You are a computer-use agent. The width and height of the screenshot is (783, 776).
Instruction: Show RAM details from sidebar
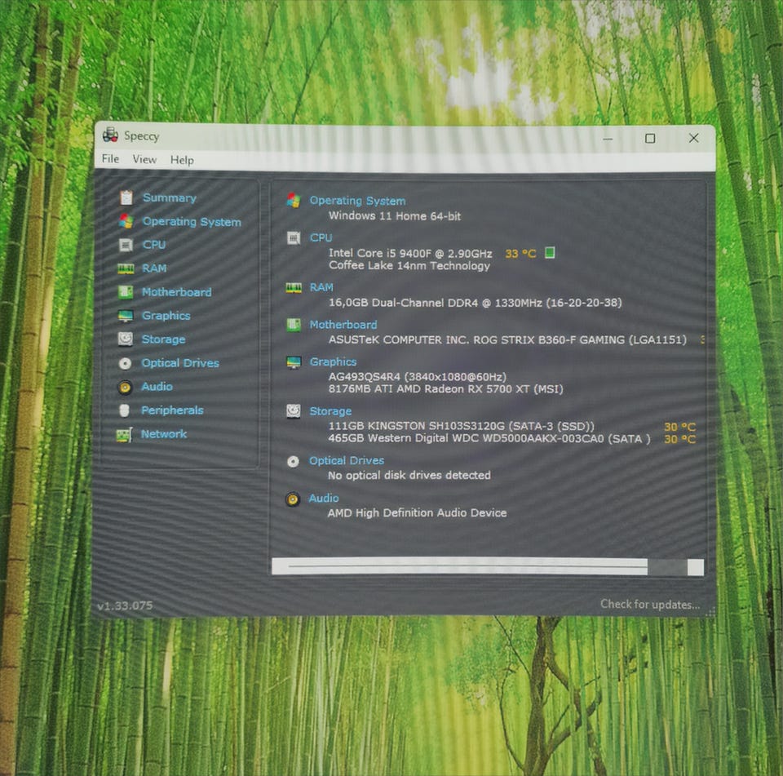154,268
